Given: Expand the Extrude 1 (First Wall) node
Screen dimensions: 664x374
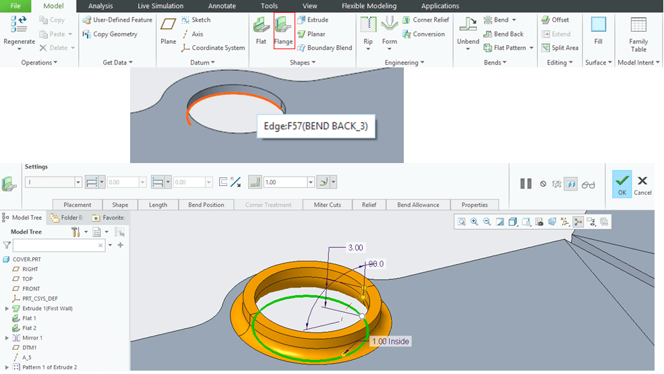Looking at the screenshot, I should pyautogui.click(x=7, y=308).
